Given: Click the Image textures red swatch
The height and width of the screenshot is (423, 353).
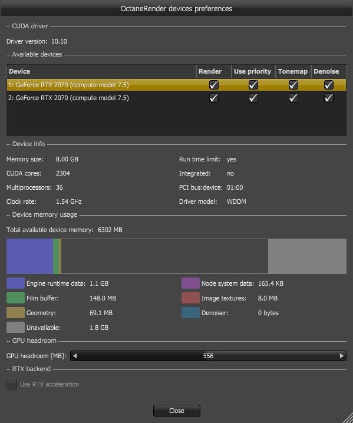Looking at the screenshot, I should (190, 298).
